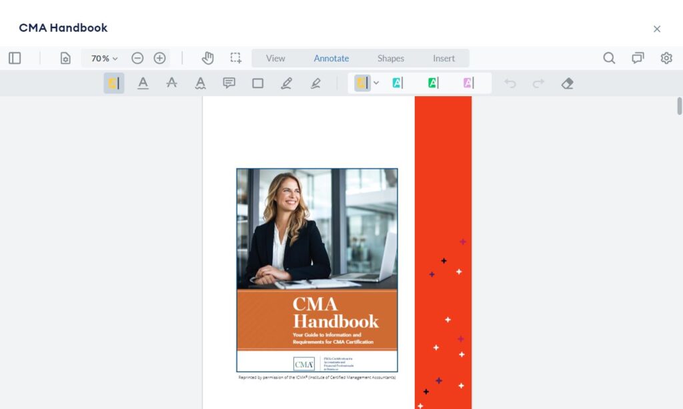Screen dimensions: 683x409
Task: Expand the highlight color options
Action: 376,83
